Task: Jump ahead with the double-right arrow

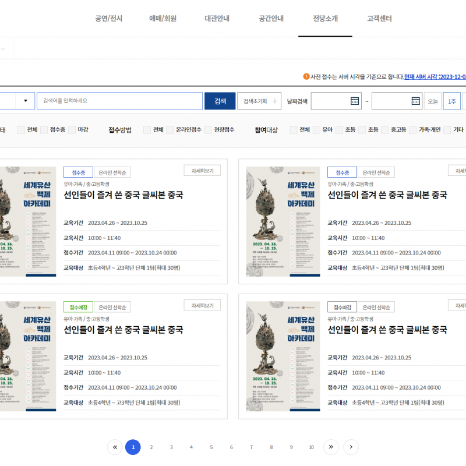Action: pos(331,447)
